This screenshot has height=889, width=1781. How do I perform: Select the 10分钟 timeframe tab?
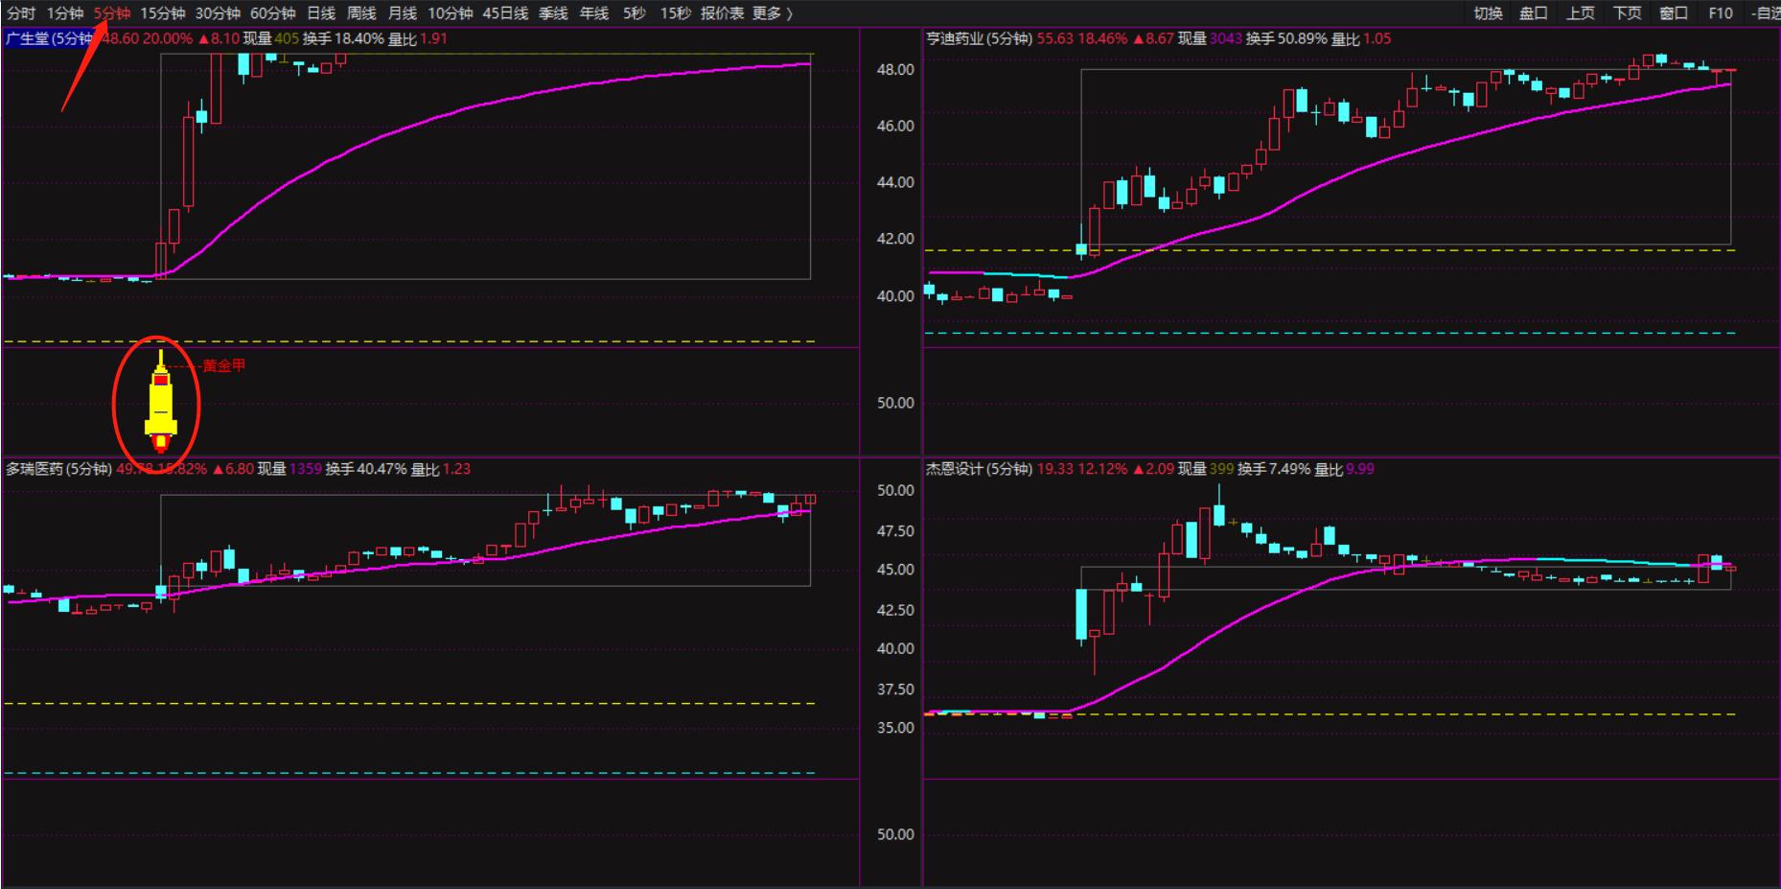click(451, 13)
